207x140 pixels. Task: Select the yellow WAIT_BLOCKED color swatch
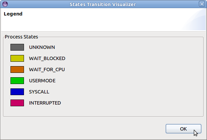click(x=17, y=58)
